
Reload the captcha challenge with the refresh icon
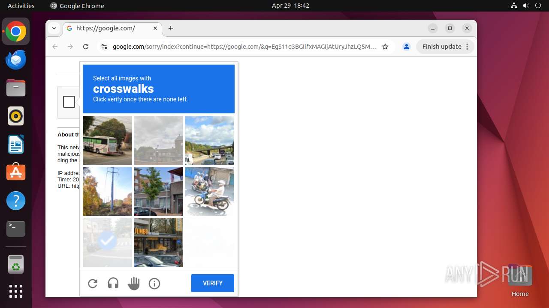coord(93,283)
